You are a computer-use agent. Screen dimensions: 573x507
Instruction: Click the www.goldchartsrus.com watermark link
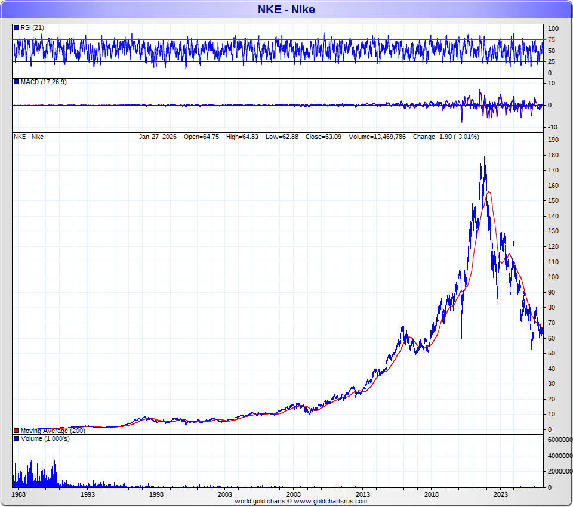(329, 501)
